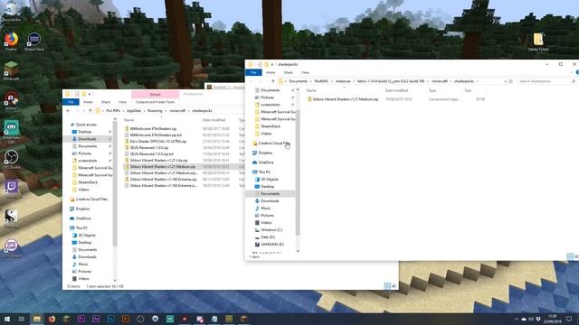This screenshot has width=579, height=325.
Task: Click scroll-down arrow in MultiMC navigation pane
Action: pyautogui.click(x=298, y=251)
